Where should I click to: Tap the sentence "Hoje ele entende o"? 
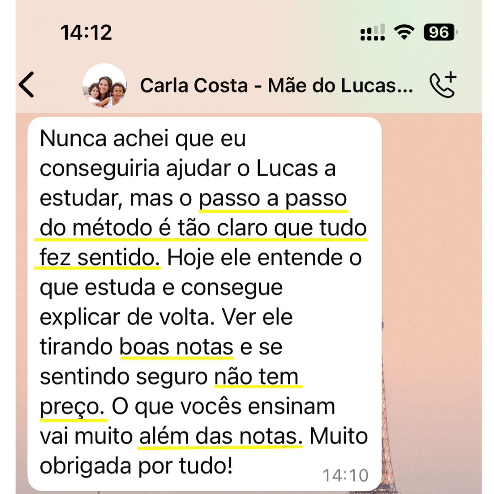[264, 258]
